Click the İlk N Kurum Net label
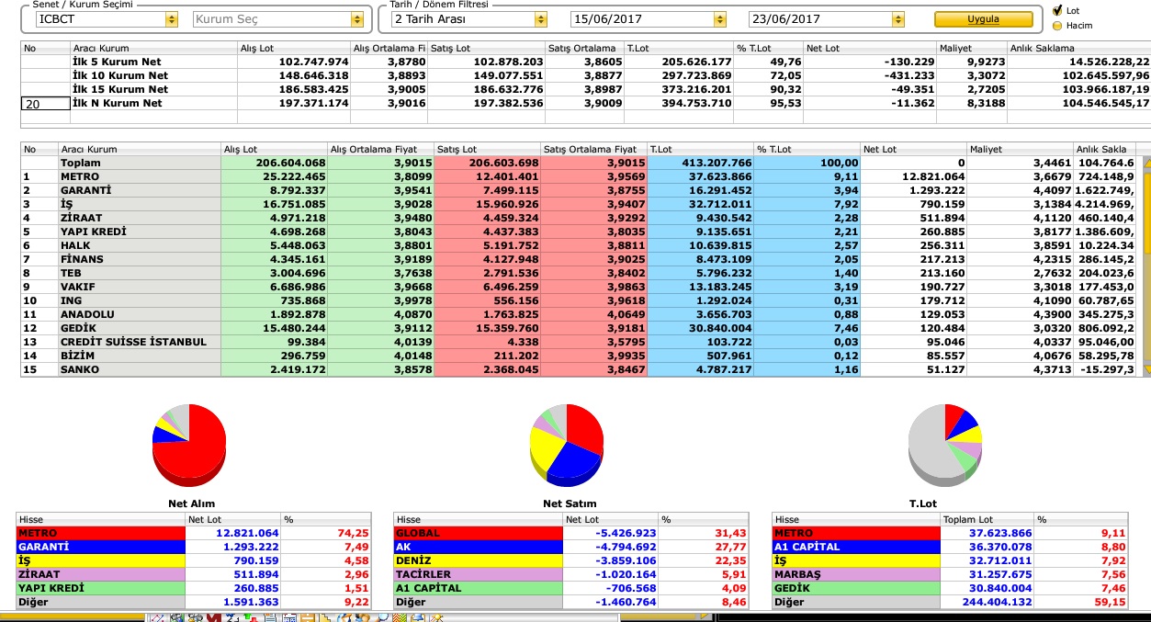This screenshot has width=1151, height=622. point(118,104)
